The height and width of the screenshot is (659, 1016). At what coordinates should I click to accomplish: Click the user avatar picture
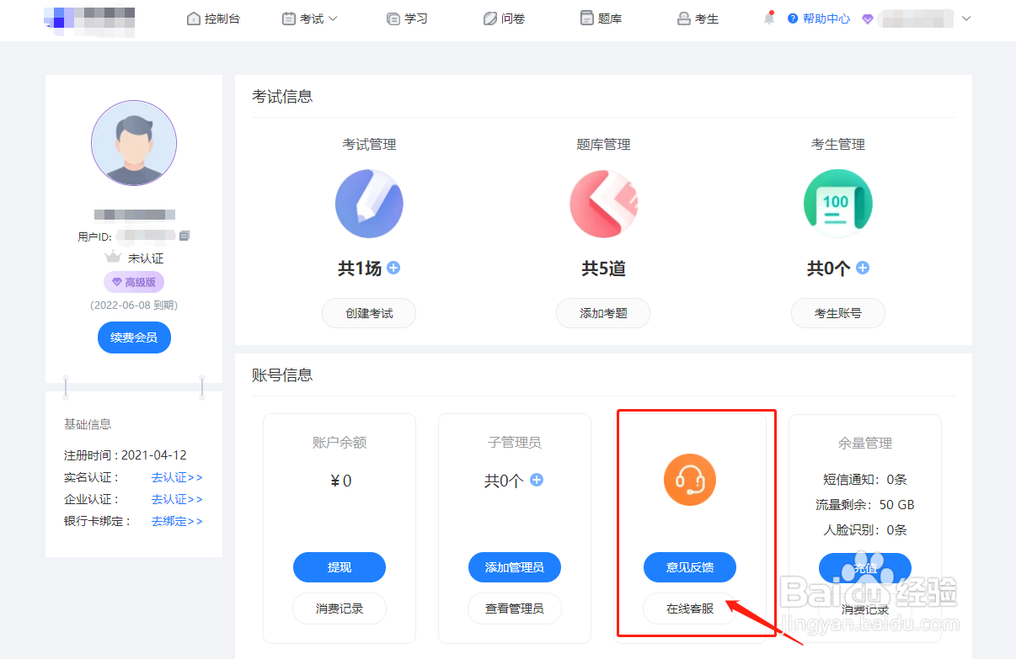pos(134,143)
